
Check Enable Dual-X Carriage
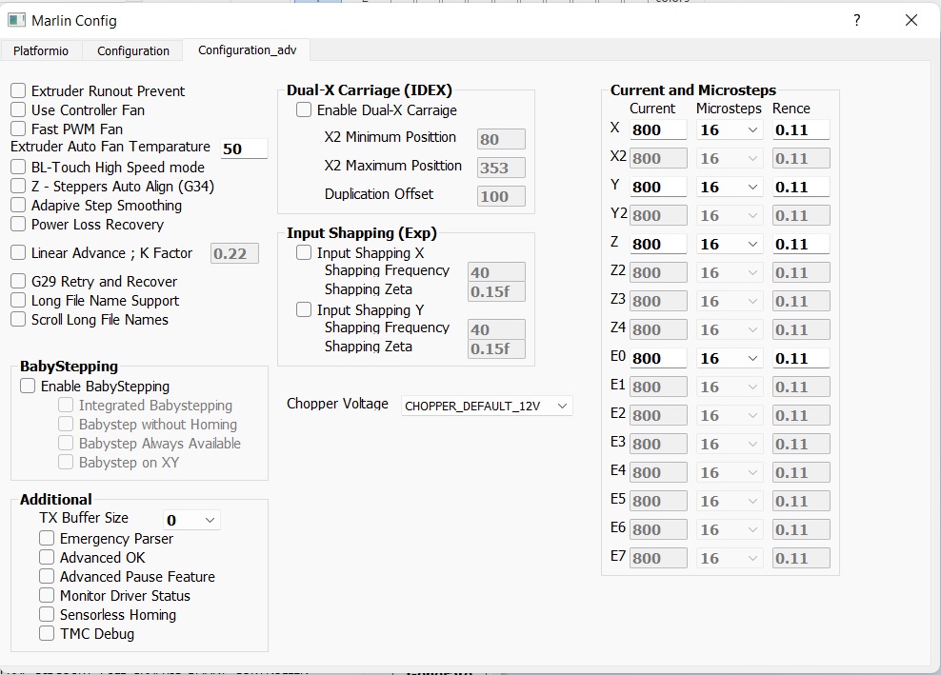click(x=302, y=109)
